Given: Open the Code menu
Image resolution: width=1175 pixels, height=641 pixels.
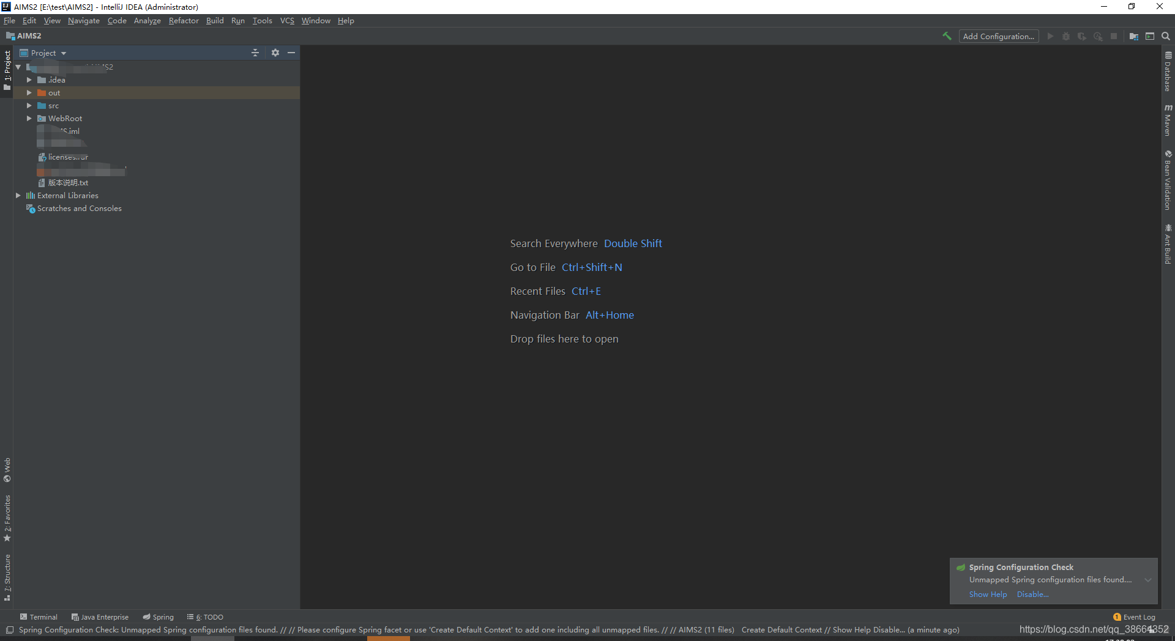Looking at the screenshot, I should [x=117, y=20].
